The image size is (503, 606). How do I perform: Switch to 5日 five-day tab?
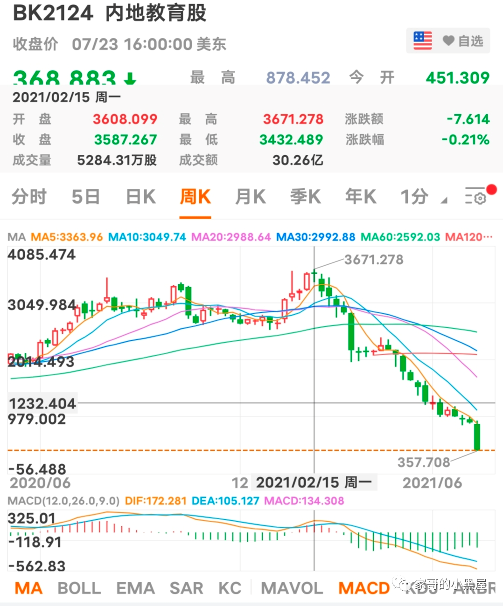tap(86, 197)
